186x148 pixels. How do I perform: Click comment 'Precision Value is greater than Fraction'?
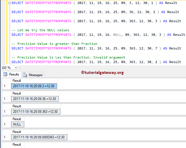pos(54,44)
